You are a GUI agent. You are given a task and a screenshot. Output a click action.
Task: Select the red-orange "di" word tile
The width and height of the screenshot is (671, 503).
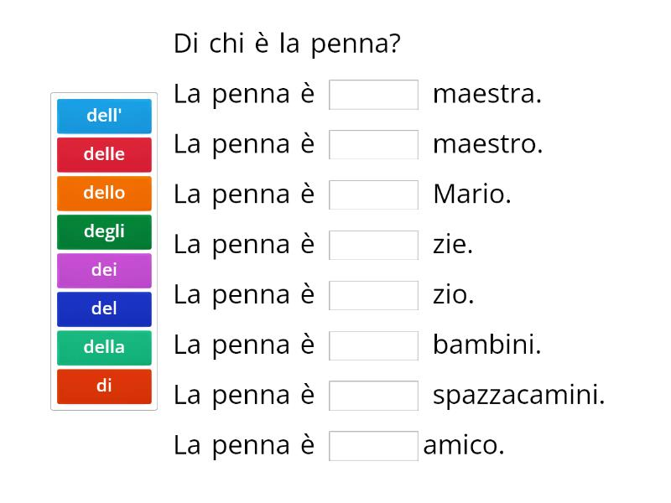tap(104, 386)
